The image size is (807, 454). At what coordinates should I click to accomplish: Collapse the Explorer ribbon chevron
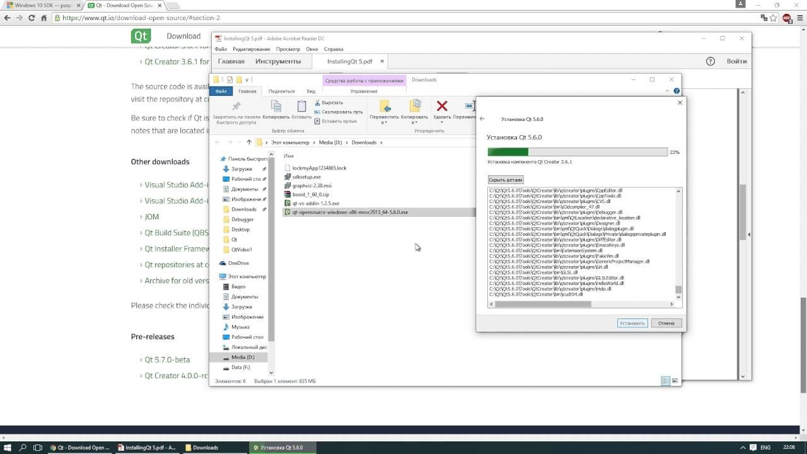point(668,91)
